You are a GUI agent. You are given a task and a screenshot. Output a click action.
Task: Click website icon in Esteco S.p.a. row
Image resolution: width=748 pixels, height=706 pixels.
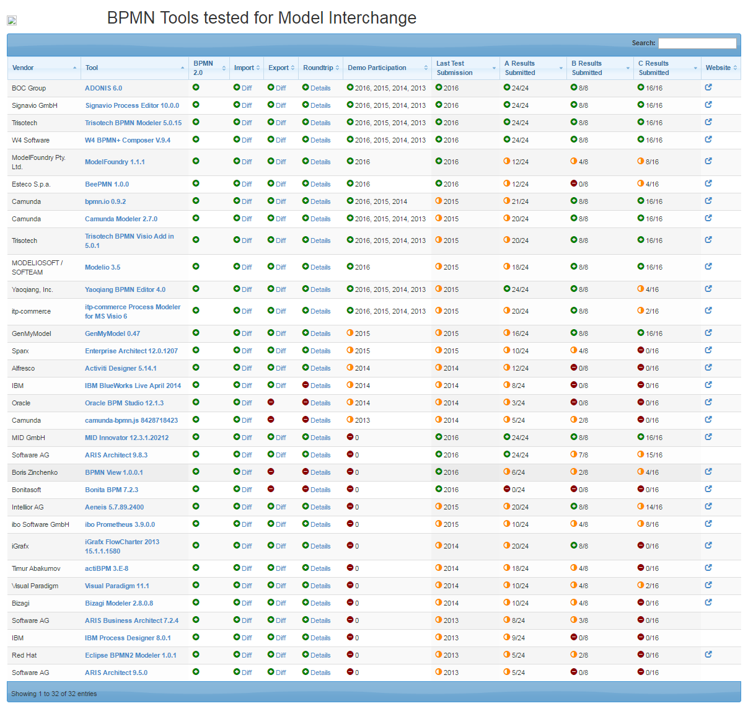pos(708,183)
